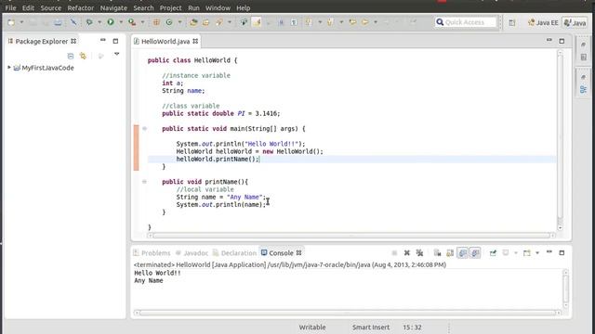Switch to the Declaration tab

[234, 253]
